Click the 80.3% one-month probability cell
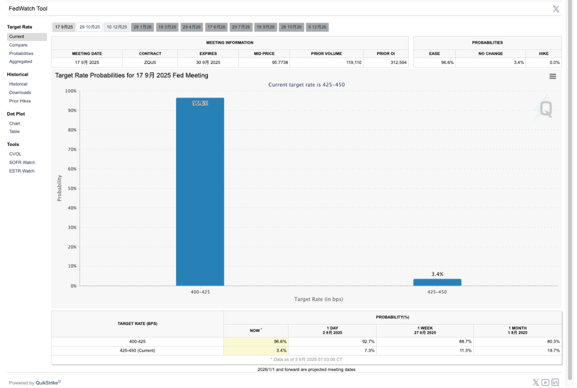 click(518, 342)
